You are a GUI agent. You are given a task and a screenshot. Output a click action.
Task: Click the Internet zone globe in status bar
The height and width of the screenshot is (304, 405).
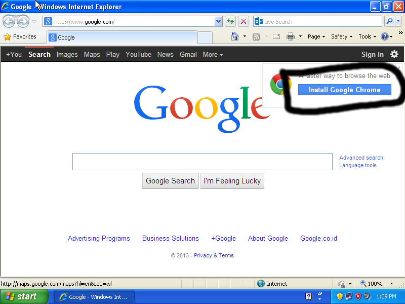[x=261, y=284]
